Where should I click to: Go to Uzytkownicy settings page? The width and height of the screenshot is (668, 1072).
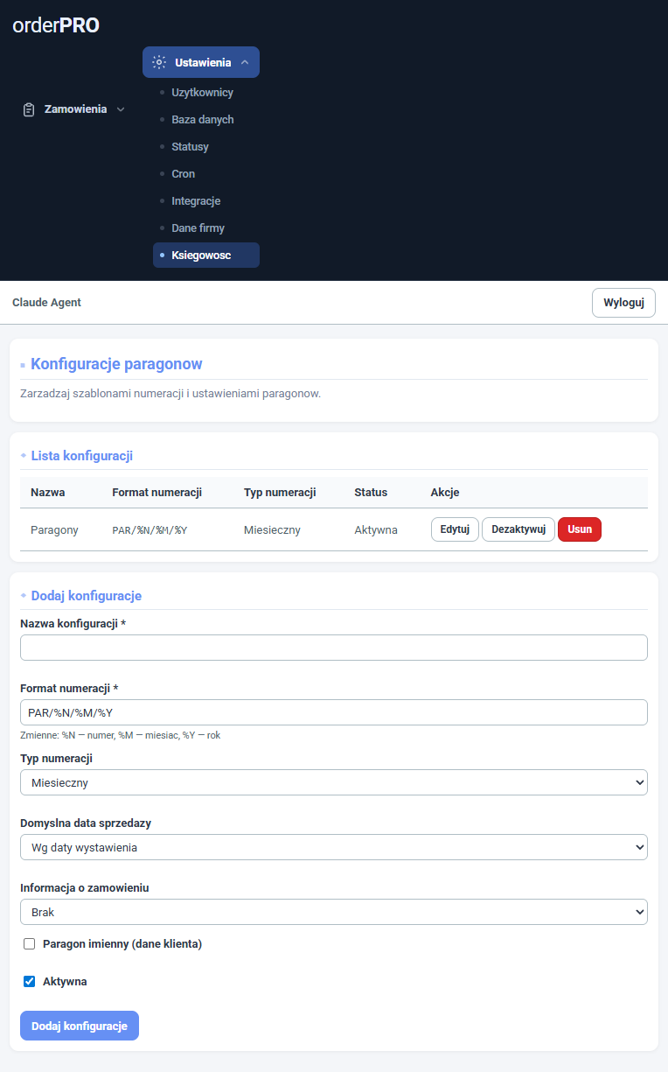pos(202,93)
